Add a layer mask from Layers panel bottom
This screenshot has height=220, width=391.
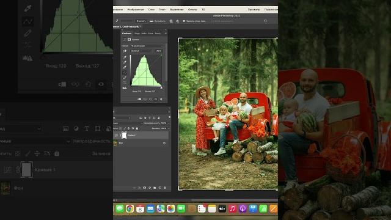(145, 188)
